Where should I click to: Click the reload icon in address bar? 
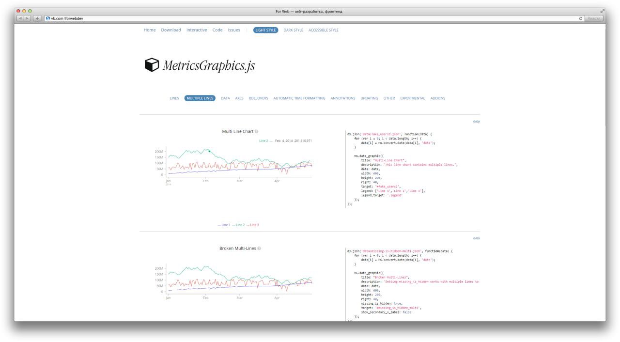tap(581, 18)
